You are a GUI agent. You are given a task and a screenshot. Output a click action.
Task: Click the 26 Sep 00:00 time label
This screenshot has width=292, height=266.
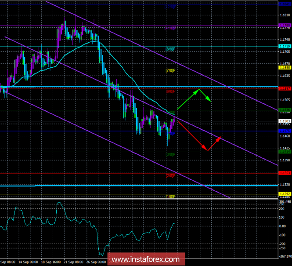point(96,262)
